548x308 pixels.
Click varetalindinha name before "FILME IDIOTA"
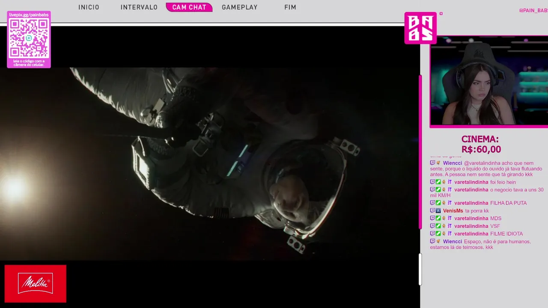point(471,234)
